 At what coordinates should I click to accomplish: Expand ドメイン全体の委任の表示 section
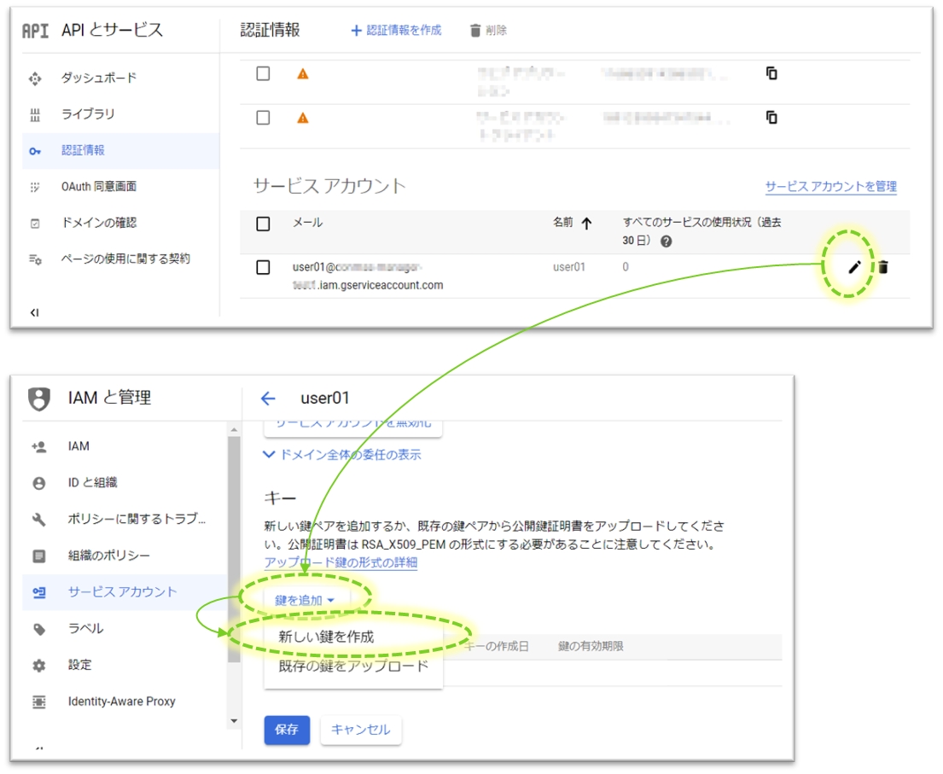click(x=342, y=455)
